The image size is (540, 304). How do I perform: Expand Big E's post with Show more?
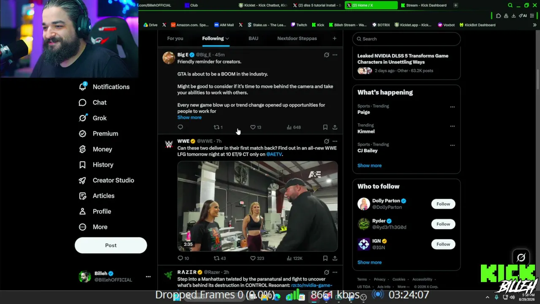[x=189, y=117]
